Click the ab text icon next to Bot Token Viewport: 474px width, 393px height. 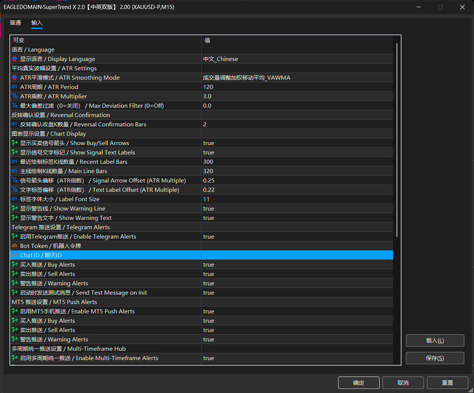[14, 246]
